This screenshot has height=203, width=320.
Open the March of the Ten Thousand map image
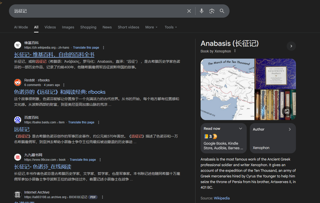tap(228, 89)
